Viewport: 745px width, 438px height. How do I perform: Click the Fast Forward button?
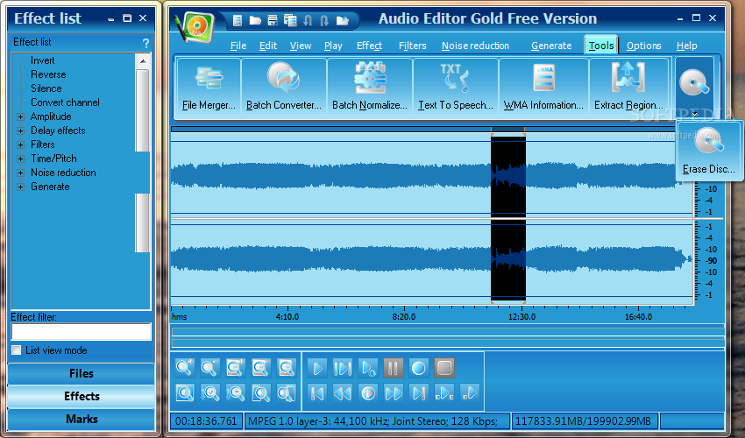394,393
